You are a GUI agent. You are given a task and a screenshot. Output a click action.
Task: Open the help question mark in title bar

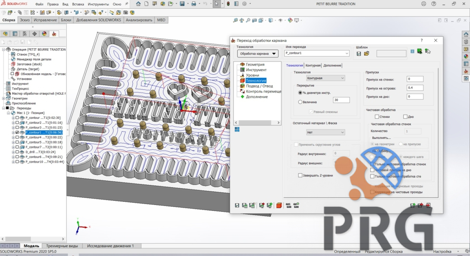point(434,4)
